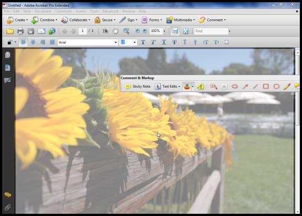Open the Forms task button
This screenshot has width=302, height=216.
click(152, 20)
